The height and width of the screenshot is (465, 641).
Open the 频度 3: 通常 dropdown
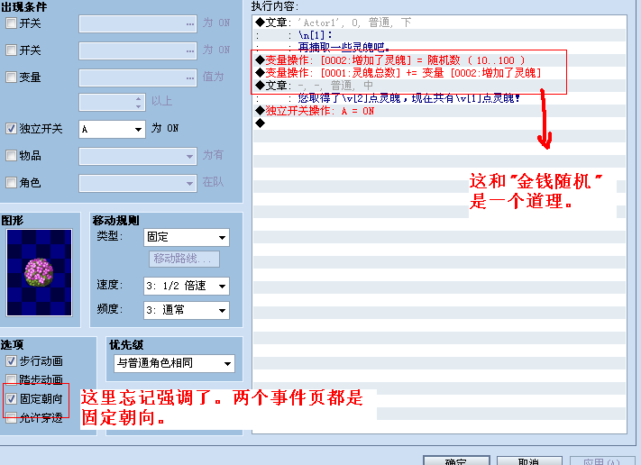click(x=187, y=311)
